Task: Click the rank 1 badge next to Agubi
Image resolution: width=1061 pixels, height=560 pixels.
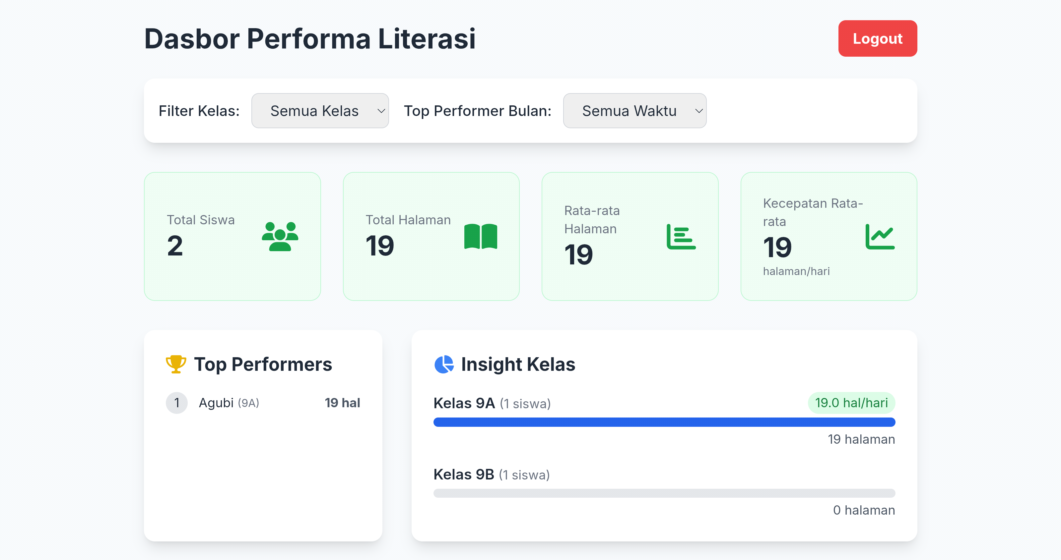Action: click(176, 402)
